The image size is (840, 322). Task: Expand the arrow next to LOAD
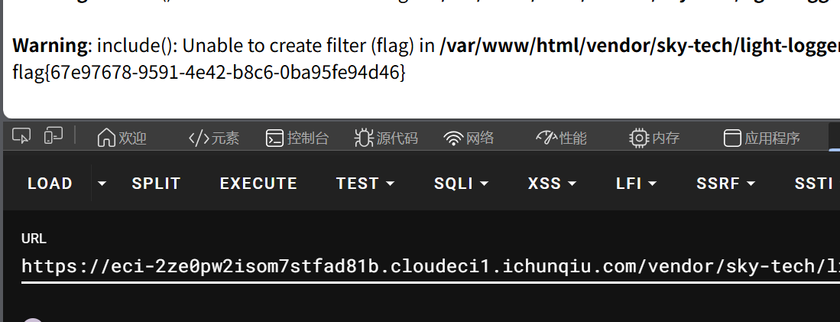pyautogui.click(x=102, y=184)
